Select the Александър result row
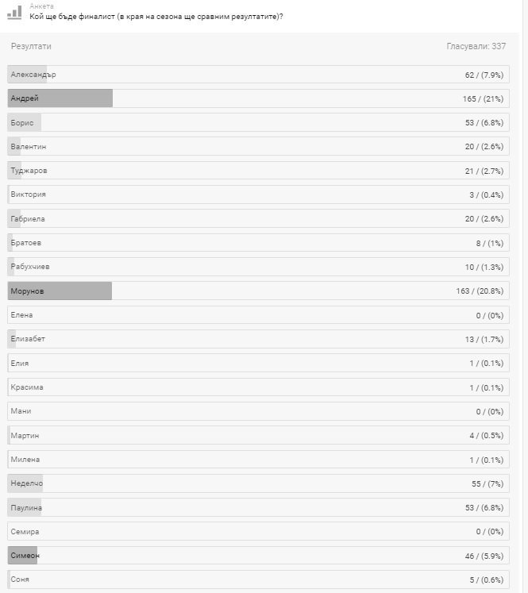Image resolution: width=528 pixels, height=593 pixels. [x=259, y=75]
